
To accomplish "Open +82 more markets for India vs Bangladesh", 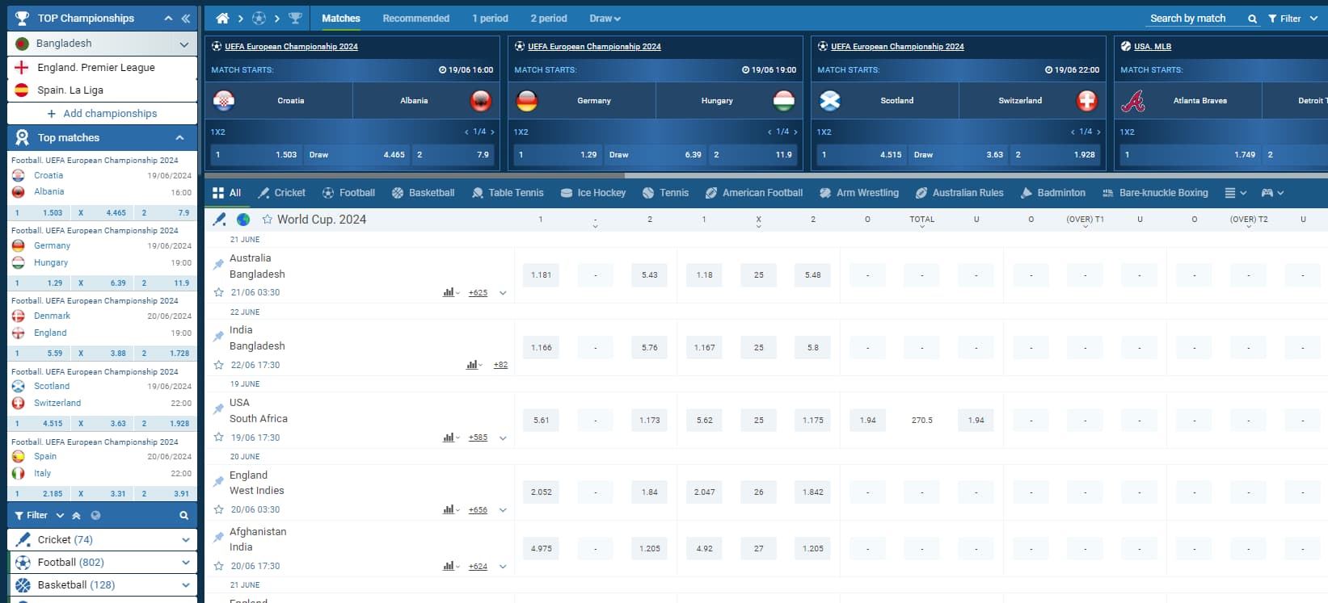I will (500, 365).
